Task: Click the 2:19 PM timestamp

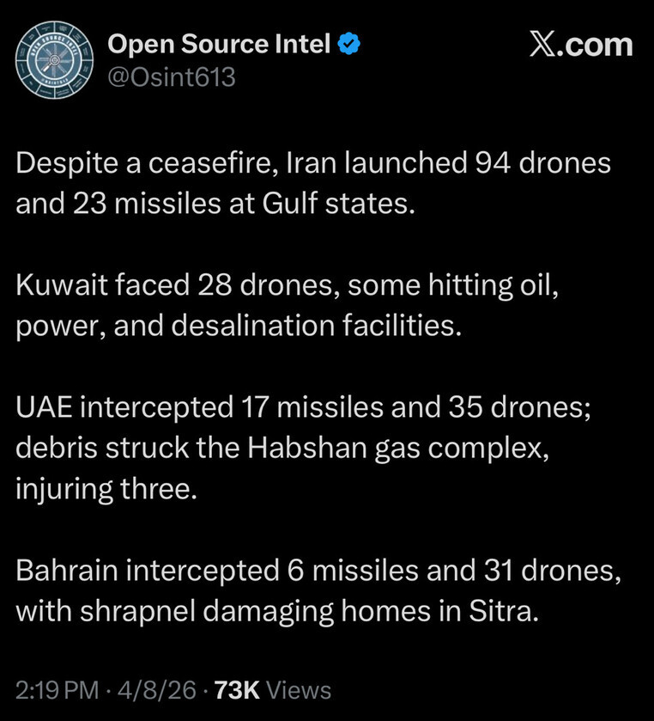Action: (51, 689)
